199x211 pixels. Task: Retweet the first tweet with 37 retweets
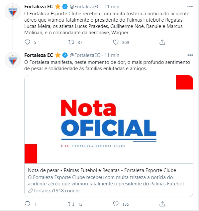tap(71, 42)
